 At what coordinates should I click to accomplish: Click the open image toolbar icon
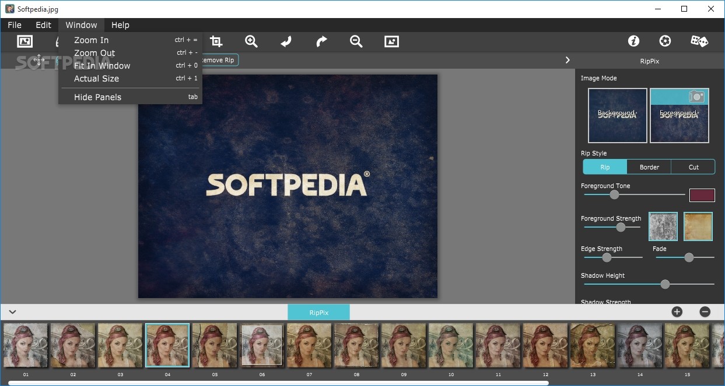pos(24,41)
